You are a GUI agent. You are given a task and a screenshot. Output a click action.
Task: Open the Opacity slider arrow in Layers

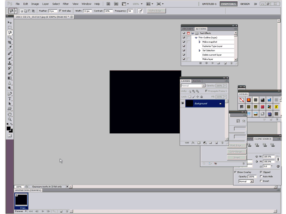coord(225,86)
